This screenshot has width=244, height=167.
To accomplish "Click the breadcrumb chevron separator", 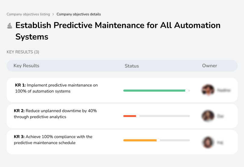I will coord(53,14).
